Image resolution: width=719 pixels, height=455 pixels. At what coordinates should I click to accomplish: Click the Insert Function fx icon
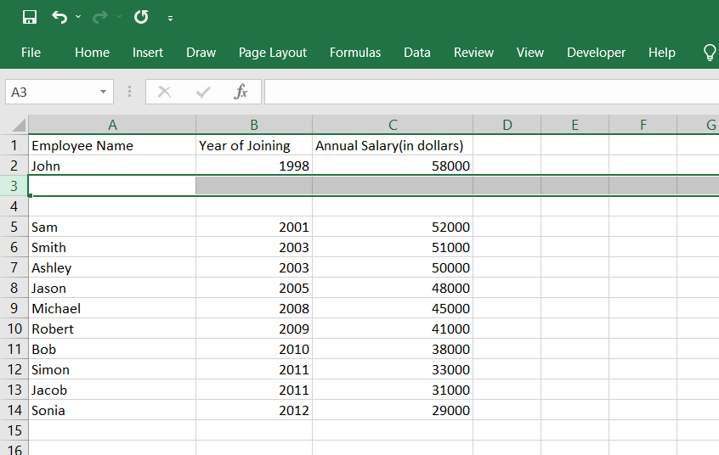[241, 92]
